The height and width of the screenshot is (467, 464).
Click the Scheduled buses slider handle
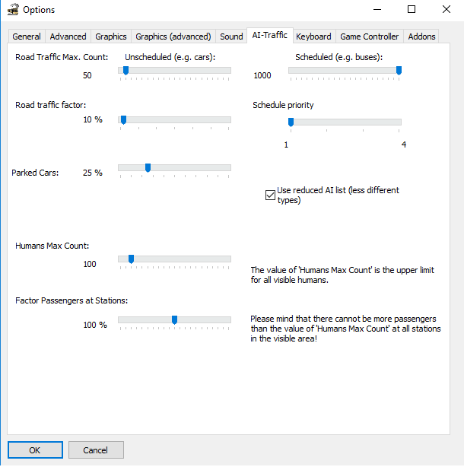pyautogui.click(x=399, y=71)
